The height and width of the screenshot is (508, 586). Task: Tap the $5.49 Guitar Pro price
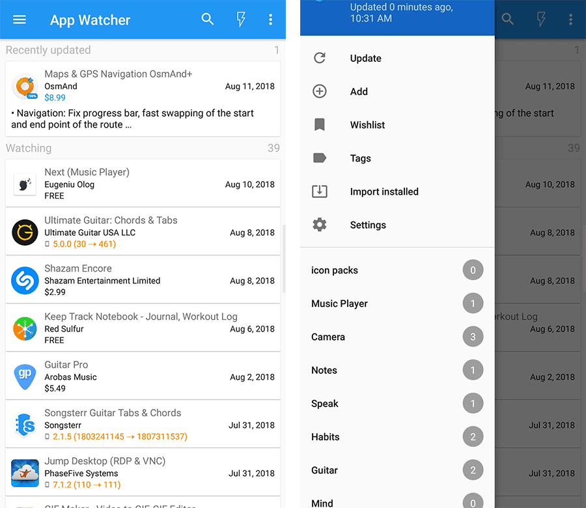tap(55, 388)
